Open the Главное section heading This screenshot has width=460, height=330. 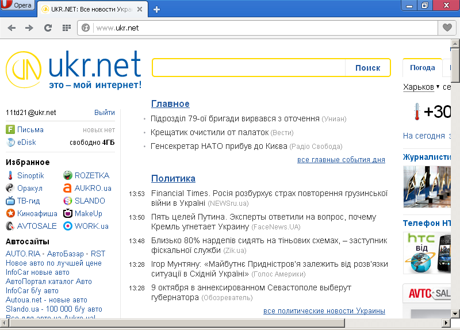(170, 104)
